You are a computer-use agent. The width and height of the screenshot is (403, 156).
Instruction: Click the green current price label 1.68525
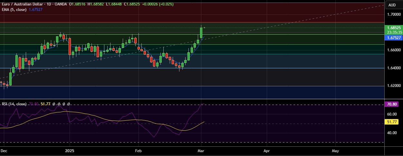[x=394, y=28]
